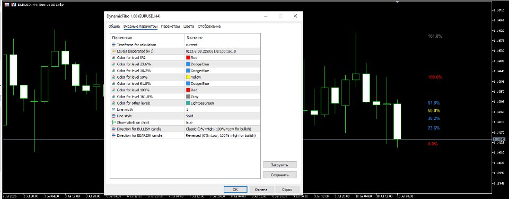The image size is (509, 199).
Task: Save a preset with the Сохранить button
Action: point(279,175)
